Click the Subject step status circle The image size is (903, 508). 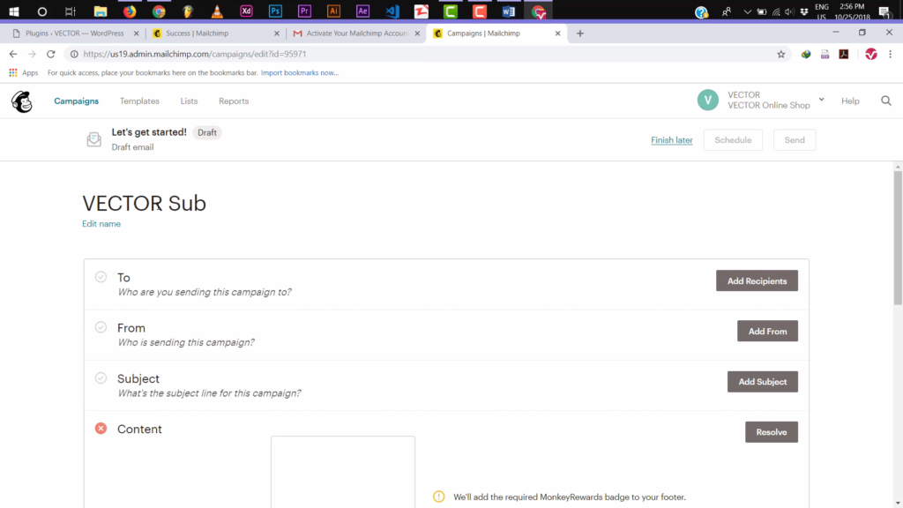click(101, 377)
